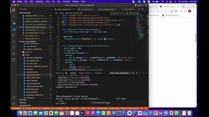Open the Problems panel tab
This screenshot has height=117, width=209.
click(60, 73)
